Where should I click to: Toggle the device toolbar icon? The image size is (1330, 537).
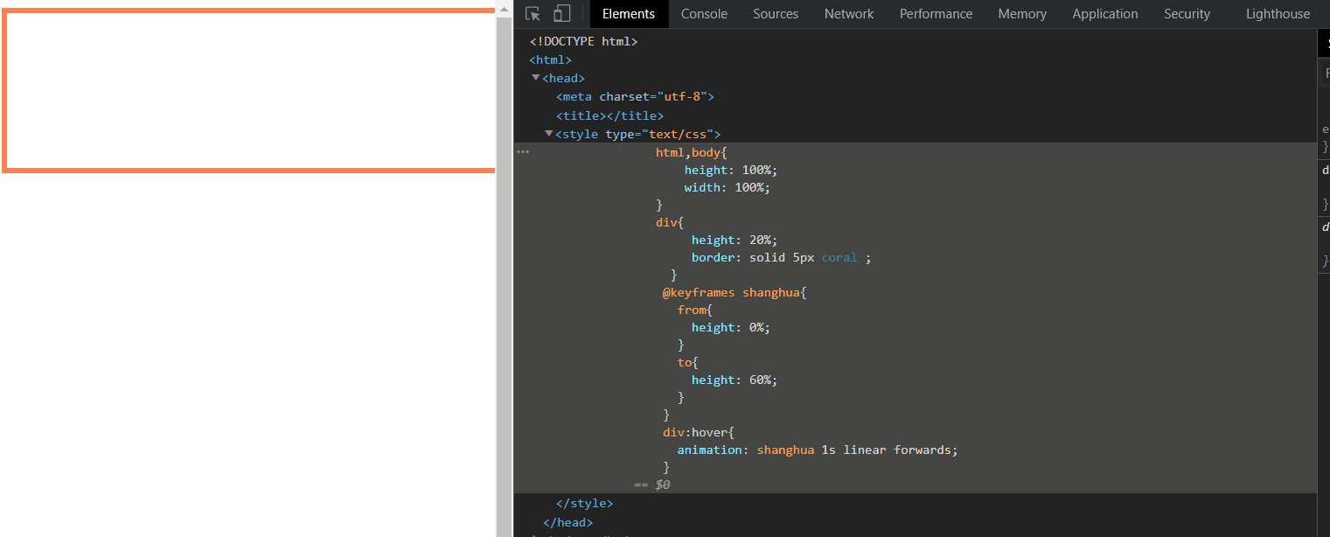(562, 13)
